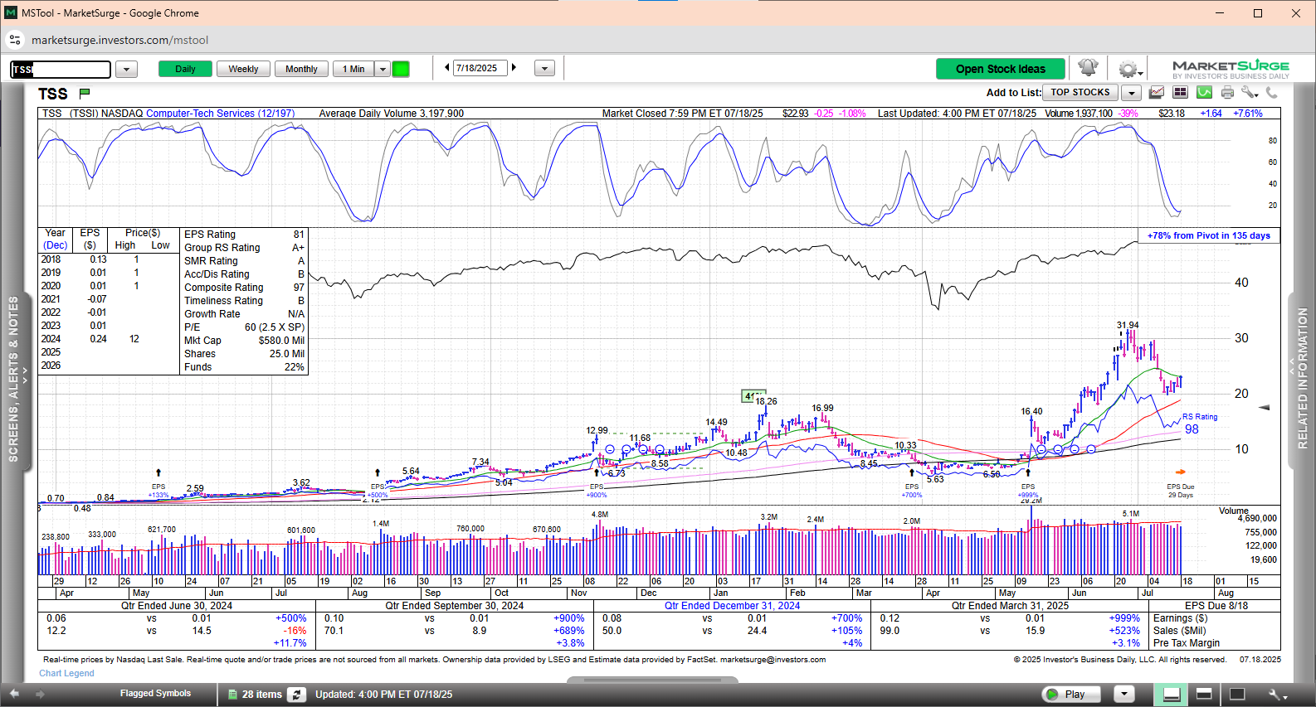Screen dimensions: 1316x707
Task: Click the 18.26 price label
Action: click(766, 401)
